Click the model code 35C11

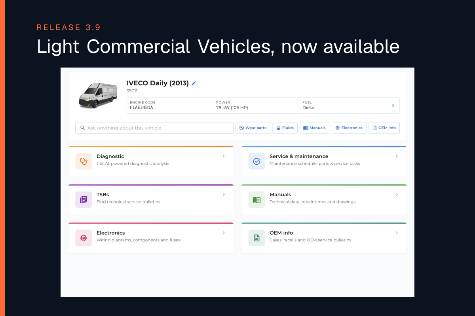point(132,91)
